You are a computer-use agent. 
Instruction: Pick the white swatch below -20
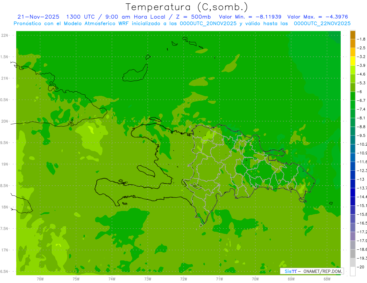tap(353, 271)
